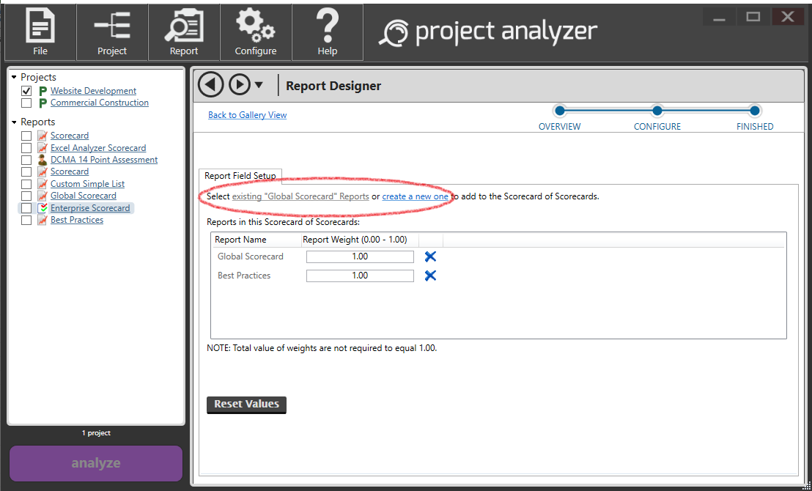Collapse the Projects tree section
The image size is (812, 491).
point(14,77)
